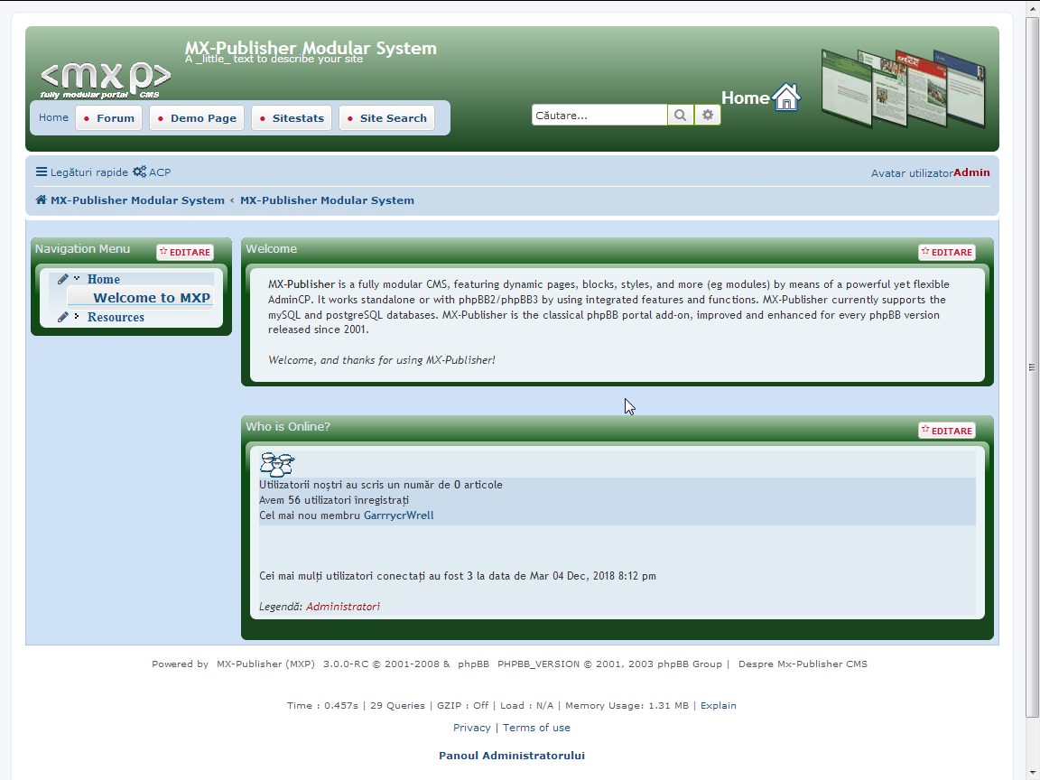The image size is (1040, 780).
Task: Collapse the Home navigation item chevron
Action: pos(77,278)
